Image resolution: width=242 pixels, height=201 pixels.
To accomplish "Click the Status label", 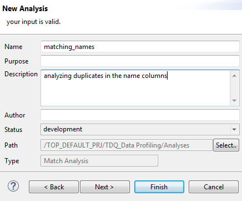I will tap(13, 130).
